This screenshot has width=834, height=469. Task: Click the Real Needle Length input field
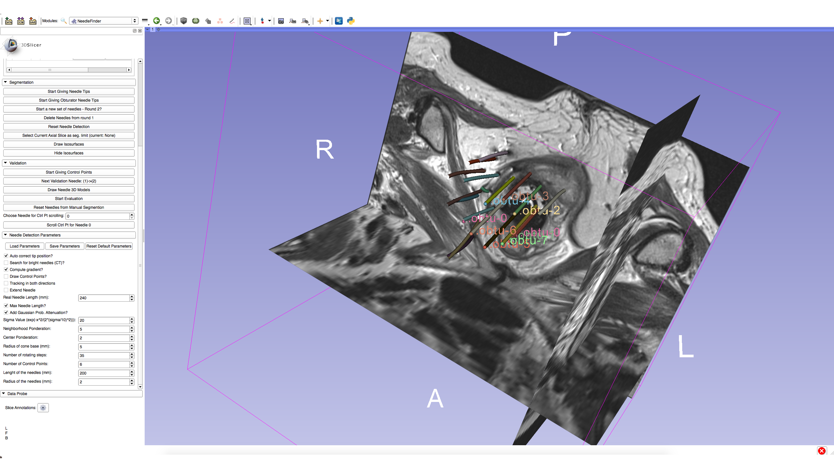click(x=104, y=298)
